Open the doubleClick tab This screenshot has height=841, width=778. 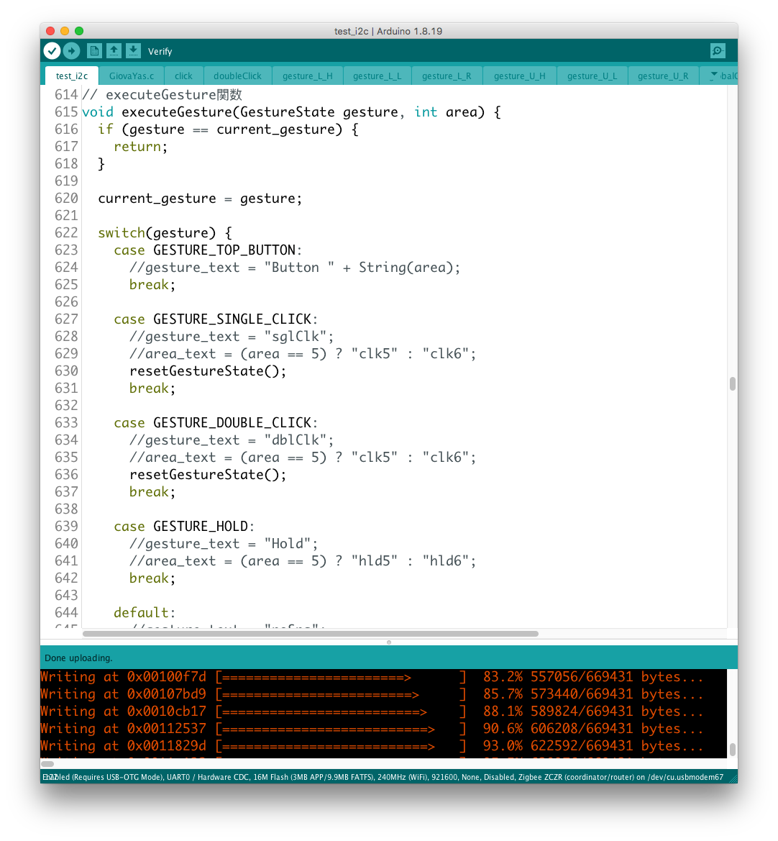pos(237,76)
